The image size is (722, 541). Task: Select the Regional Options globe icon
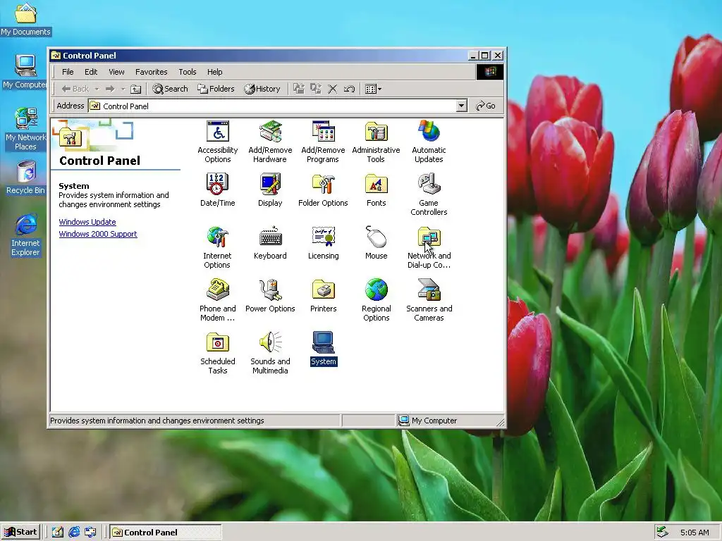point(377,290)
